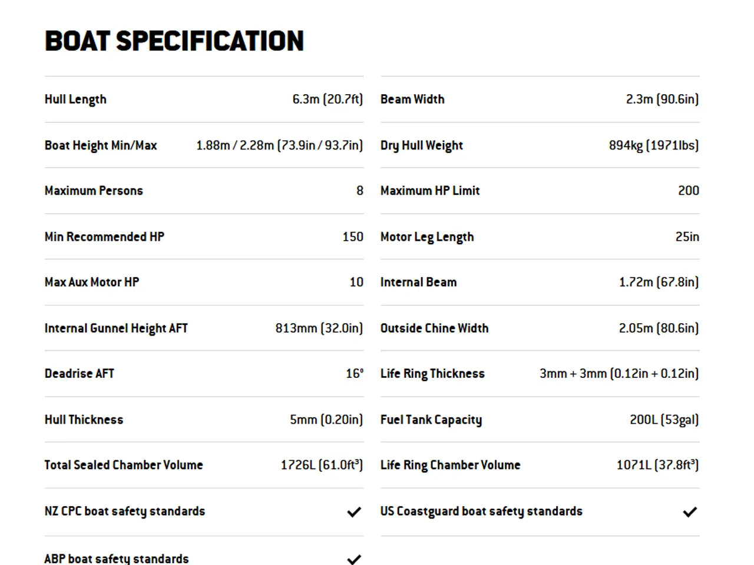Viewport: 754px width, 565px height.
Task: Select the Min Recommended HP value 150
Action: point(353,237)
